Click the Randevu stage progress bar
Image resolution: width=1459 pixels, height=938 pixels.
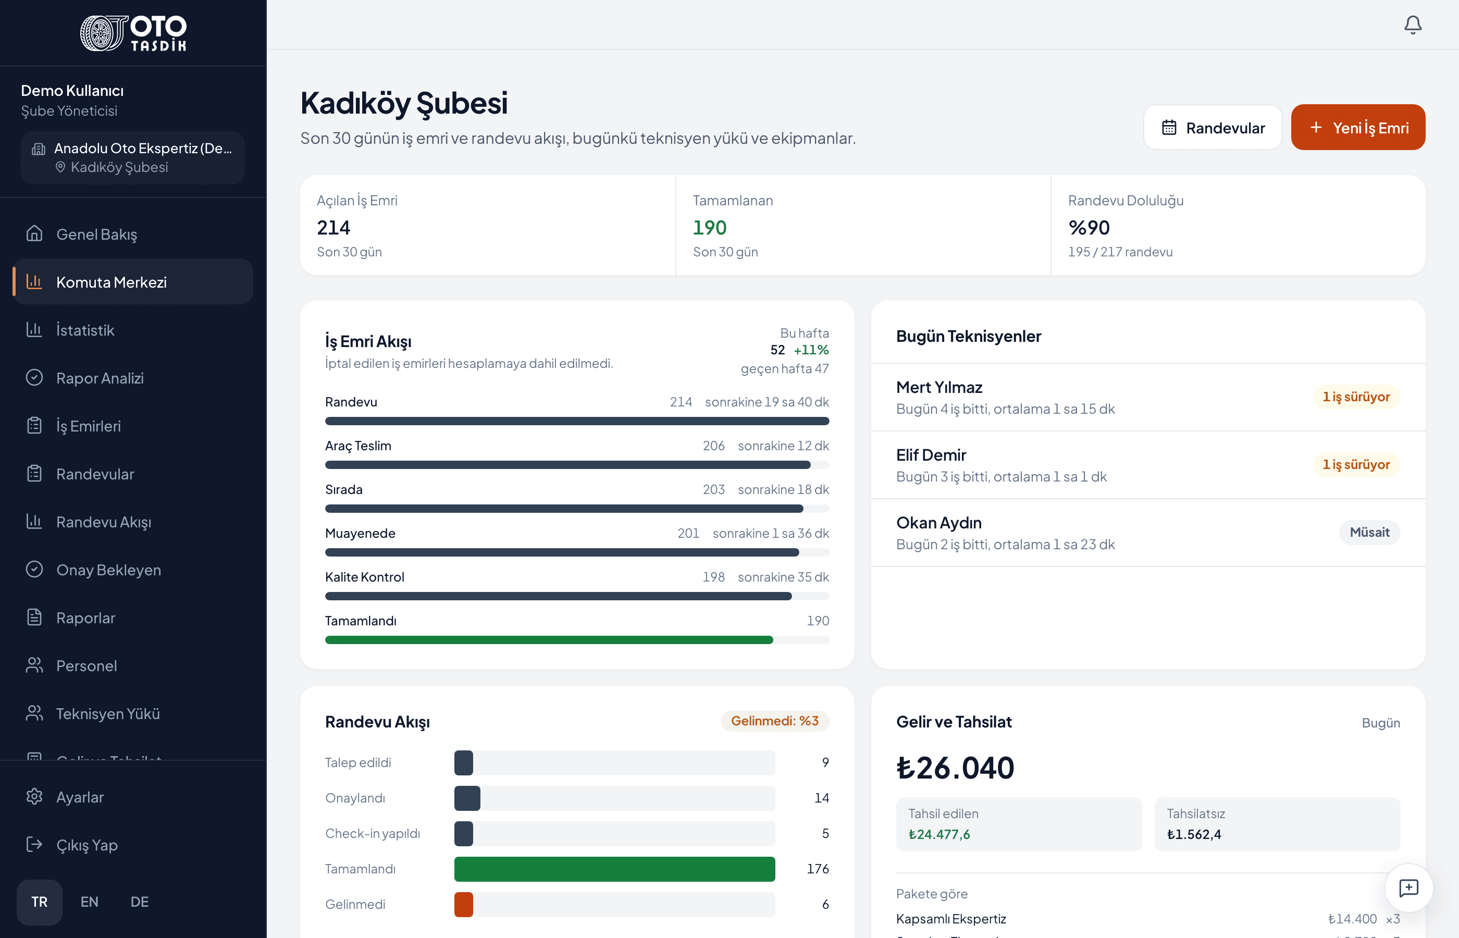(x=577, y=421)
